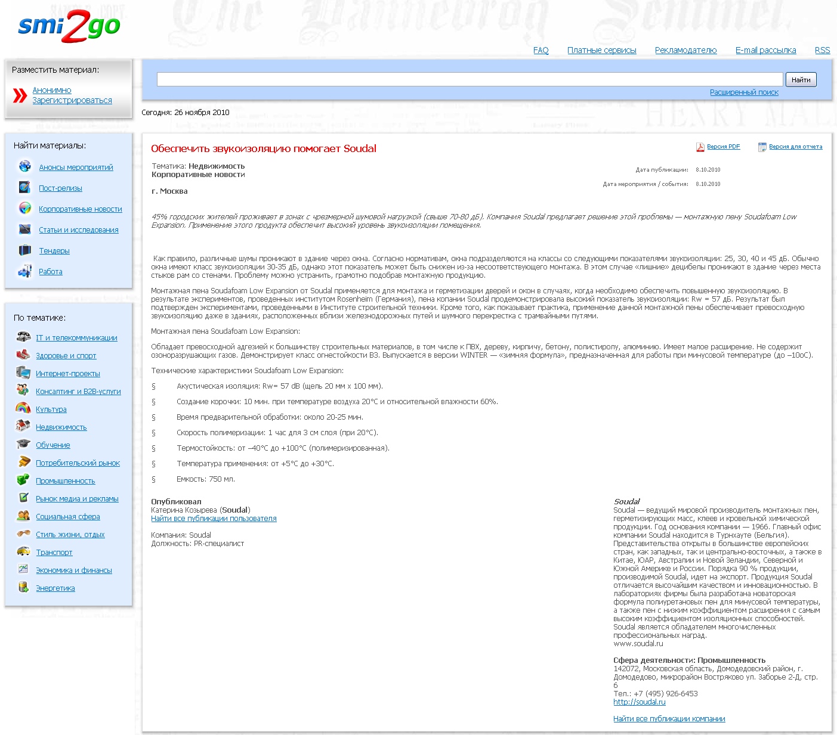Click the people icon beside Социальная сфера
The height and width of the screenshot is (735, 837).
(23, 516)
